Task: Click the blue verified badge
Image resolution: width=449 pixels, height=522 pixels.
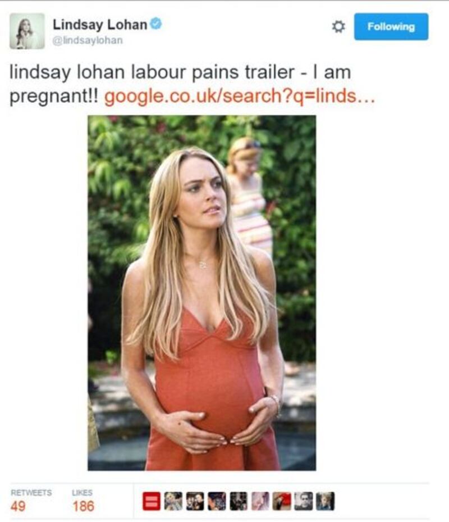Action: pos(156,24)
